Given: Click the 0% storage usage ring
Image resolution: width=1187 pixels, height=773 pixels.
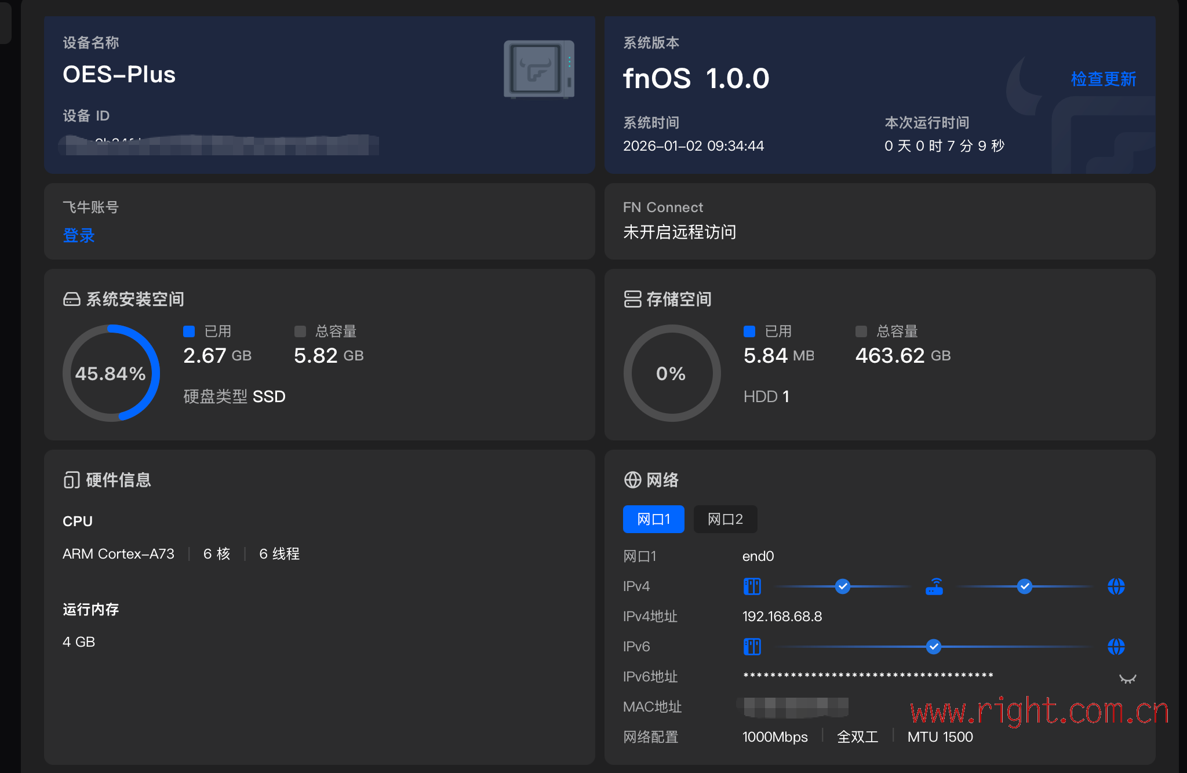Looking at the screenshot, I should [x=671, y=373].
